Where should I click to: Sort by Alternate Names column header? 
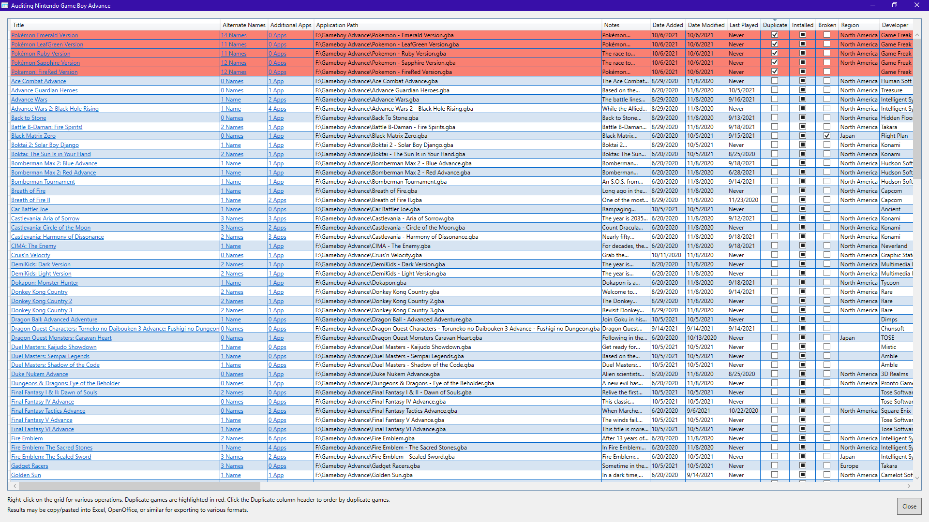(x=244, y=25)
